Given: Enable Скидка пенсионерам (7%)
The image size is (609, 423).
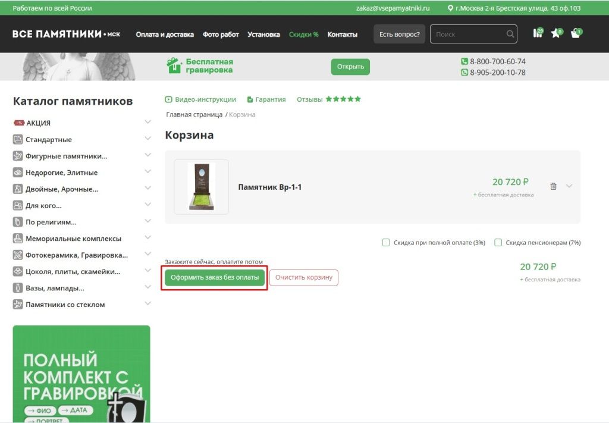Looking at the screenshot, I should click(x=498, y=242).
